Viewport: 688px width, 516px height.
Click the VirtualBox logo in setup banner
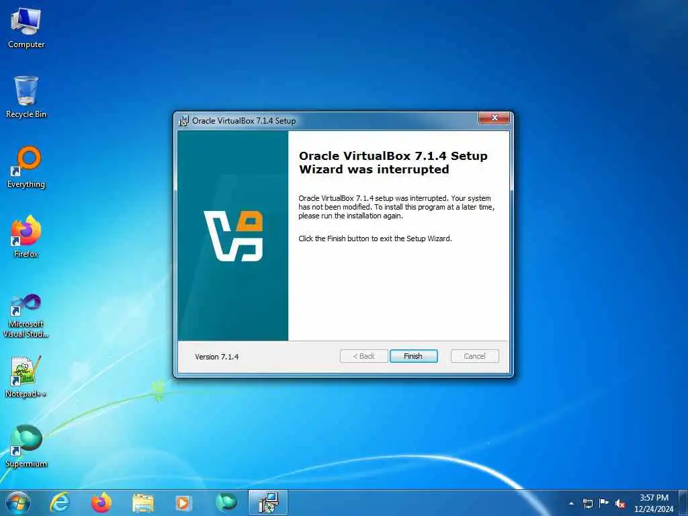click(233, 236)
